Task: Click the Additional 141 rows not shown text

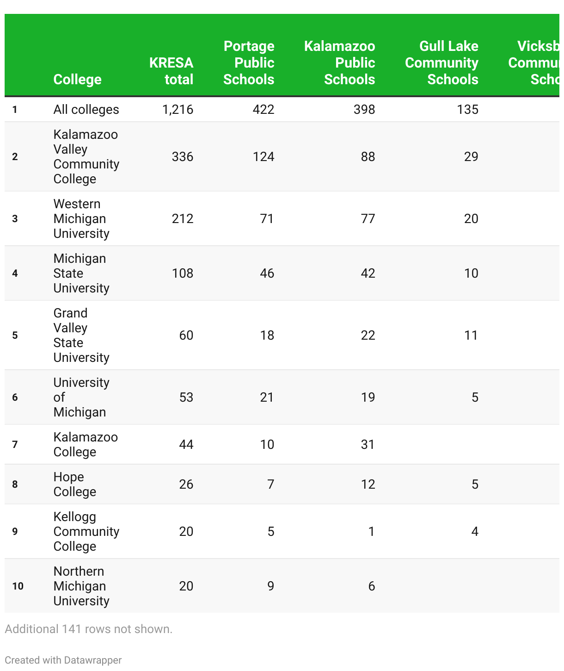Action: tap(88, 629)
